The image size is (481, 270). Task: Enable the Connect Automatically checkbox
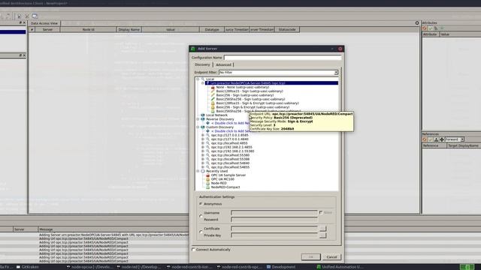click(194, 250)
